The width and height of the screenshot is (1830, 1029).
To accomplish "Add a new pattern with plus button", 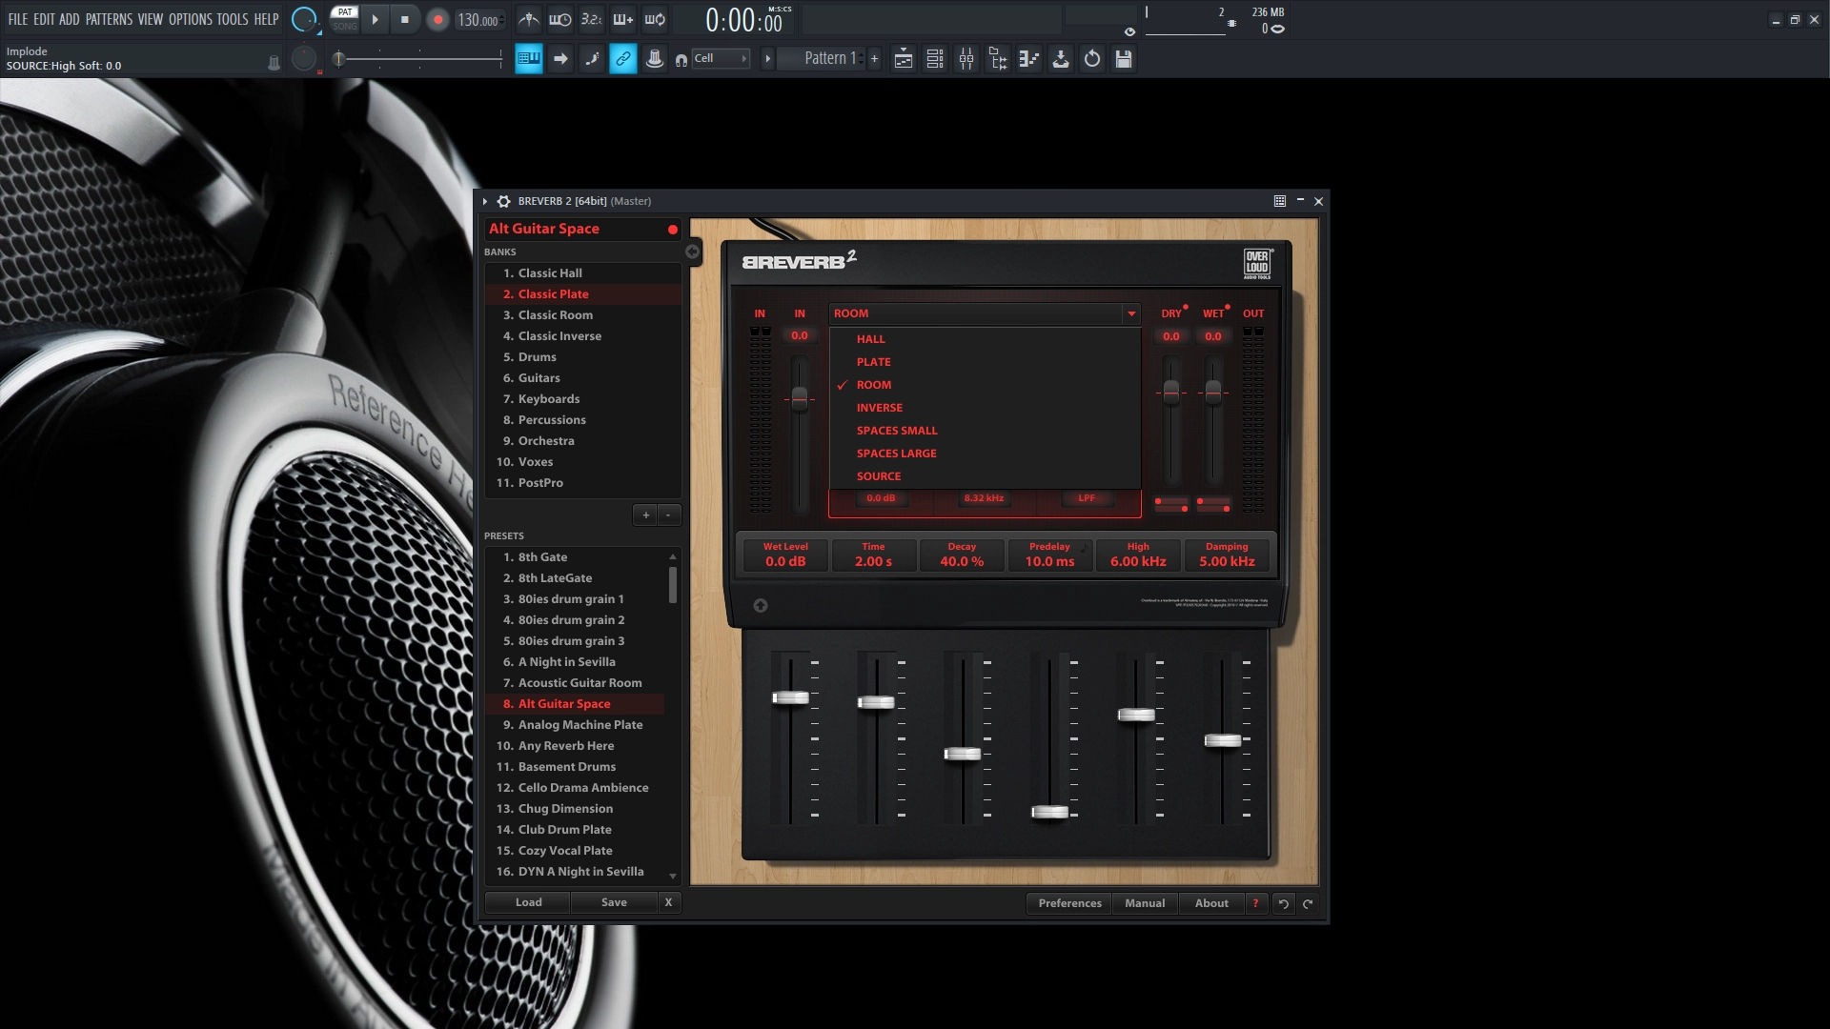I will pos(874,59).
